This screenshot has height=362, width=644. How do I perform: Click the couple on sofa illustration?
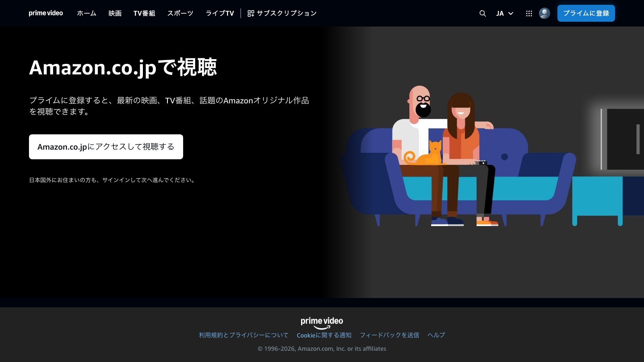[x=459, y=156]
